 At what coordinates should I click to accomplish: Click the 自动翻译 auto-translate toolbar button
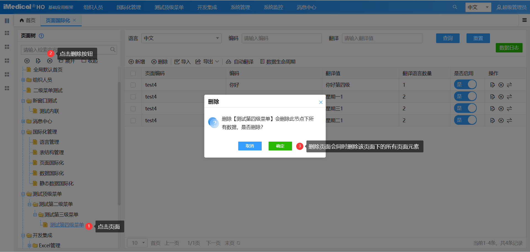coord(240,62)
